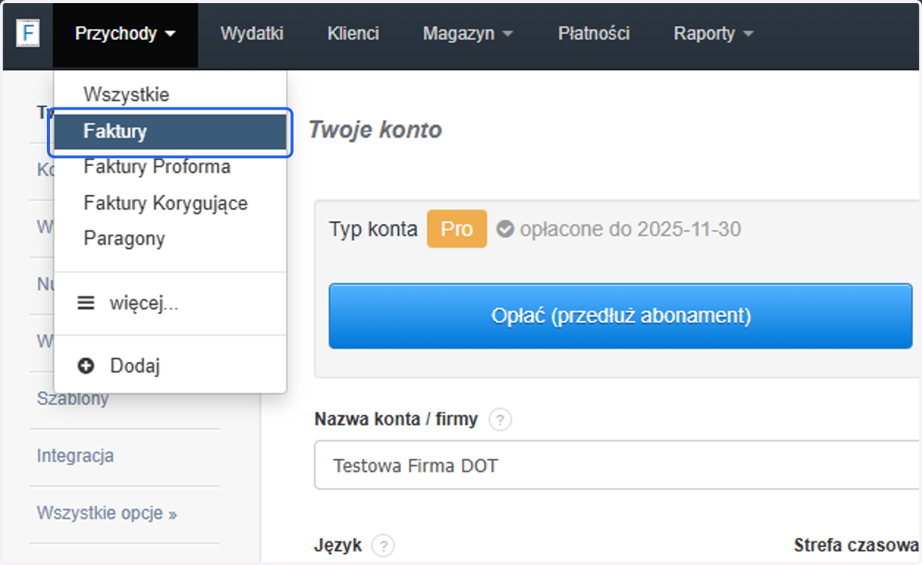
Task: Click the Pro account type badge
Action: [x=457, y=229]
